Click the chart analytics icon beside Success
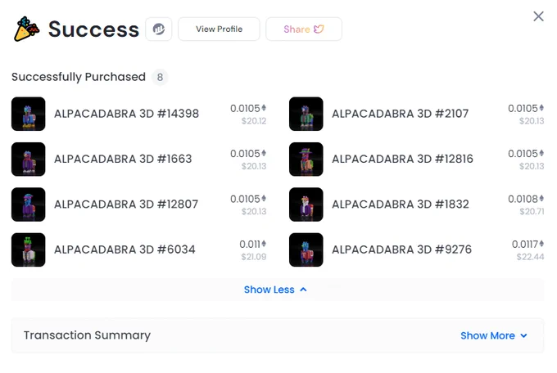The image size is (557, 373). (158, 29)
